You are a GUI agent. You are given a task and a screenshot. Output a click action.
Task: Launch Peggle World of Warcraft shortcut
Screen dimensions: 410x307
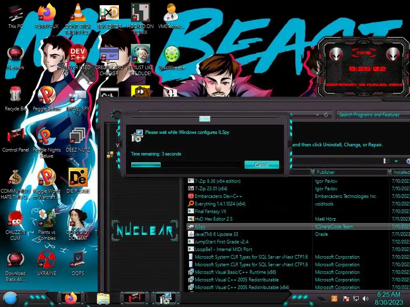pos(46,184)
